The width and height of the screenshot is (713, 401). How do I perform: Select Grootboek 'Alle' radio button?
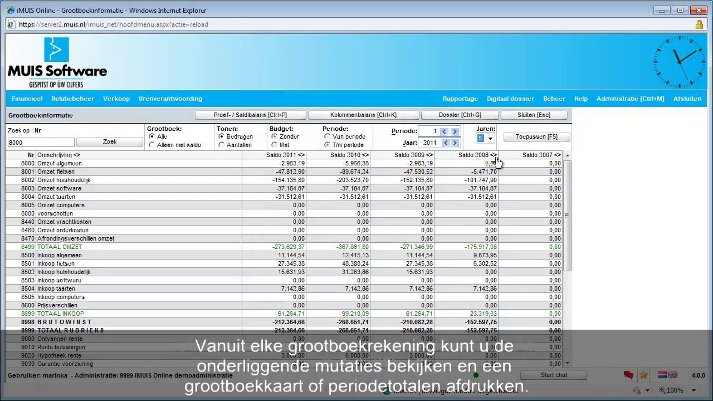pyautogui.click(x=152, y=136)
